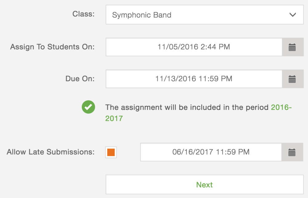Open the 2016- period link
This screenshot has width=308, height=198.
281,107
